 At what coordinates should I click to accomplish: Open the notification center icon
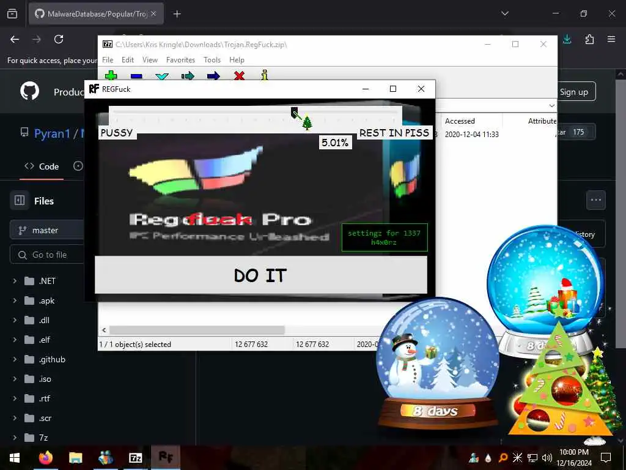click(x=606, y=457)
